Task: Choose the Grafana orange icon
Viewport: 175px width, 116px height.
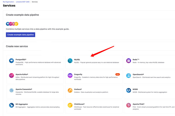Action: coord(70,90)
